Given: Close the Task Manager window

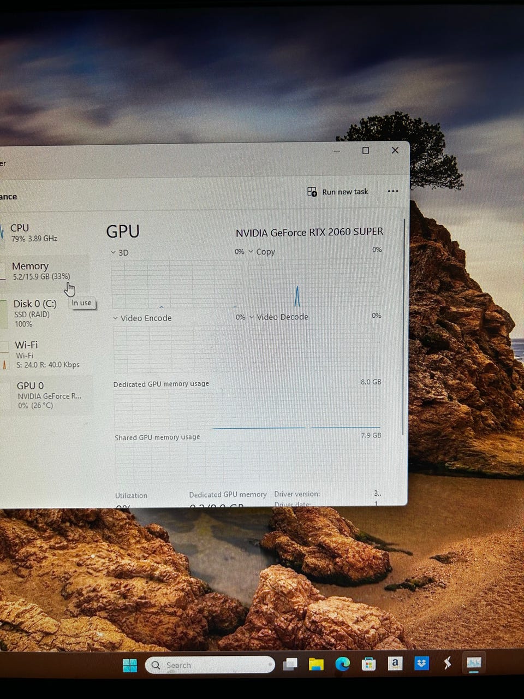Looking at the screenshot, I should (395, 150).
